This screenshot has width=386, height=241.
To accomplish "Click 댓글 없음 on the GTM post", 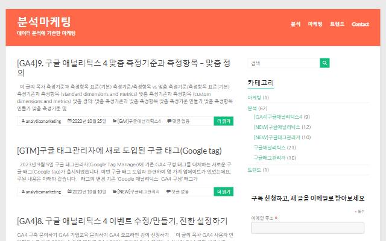I will (x=180, y=192).
